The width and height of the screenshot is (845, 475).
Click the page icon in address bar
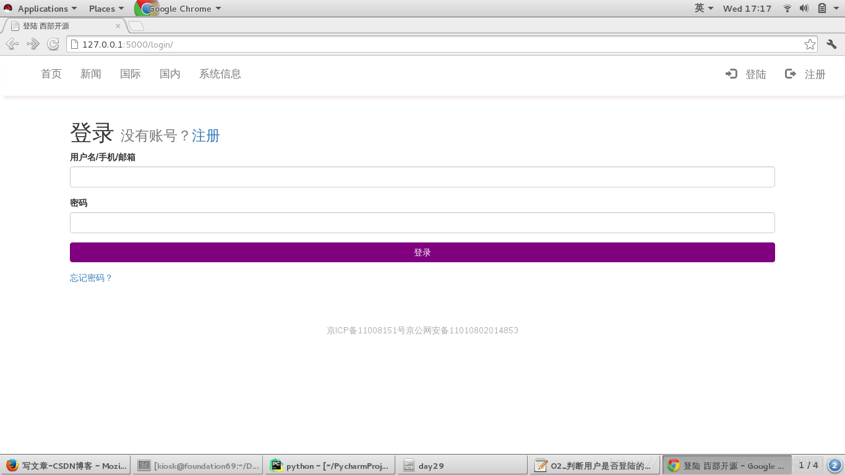(75, 44)
